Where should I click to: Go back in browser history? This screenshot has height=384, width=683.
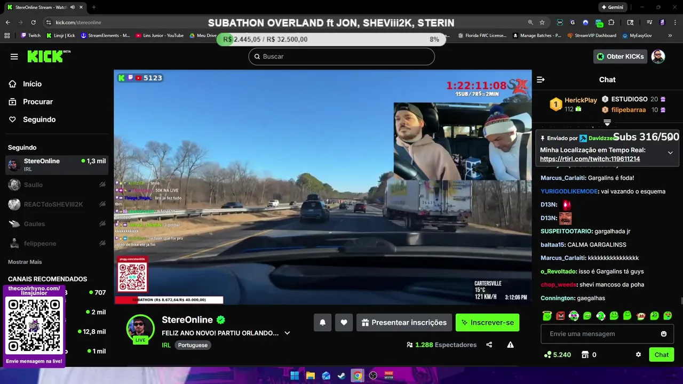7,22
